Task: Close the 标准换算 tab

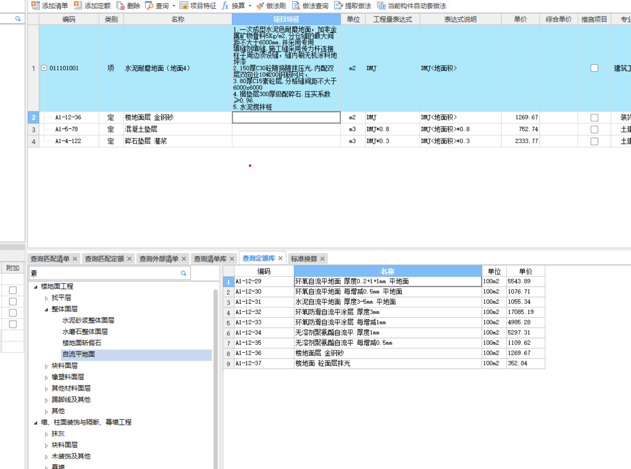Action: (x=322, y=258)
